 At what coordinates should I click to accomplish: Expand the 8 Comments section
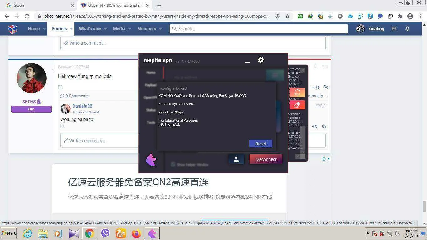pyautogui.click(x=74, y=96)
